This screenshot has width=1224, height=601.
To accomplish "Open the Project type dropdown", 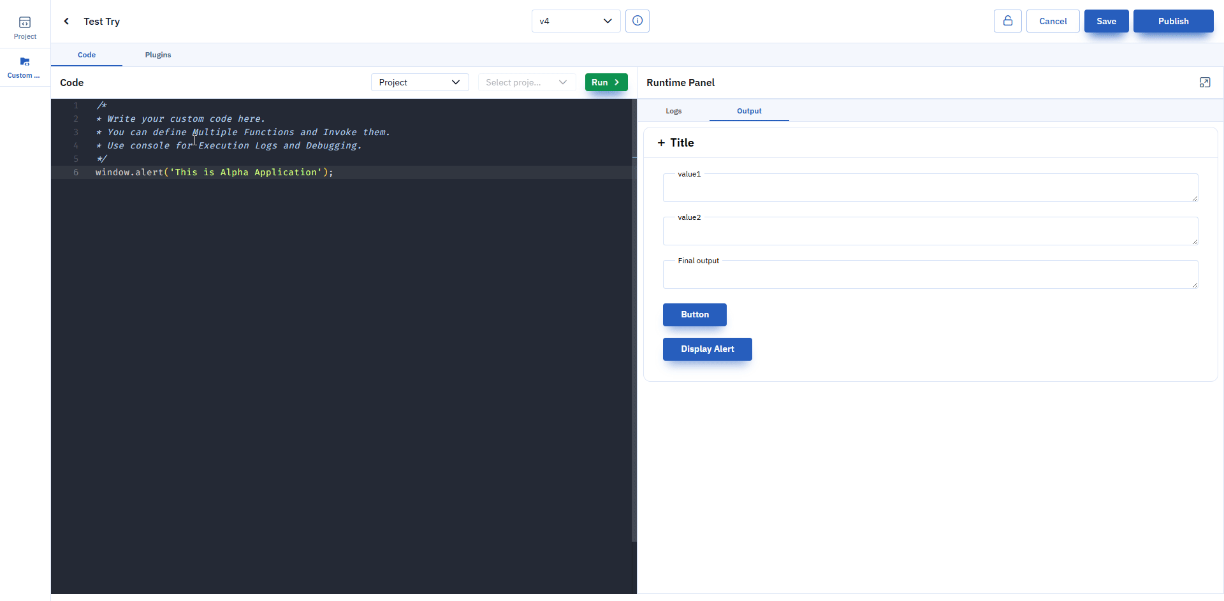I will pos(419,82).
